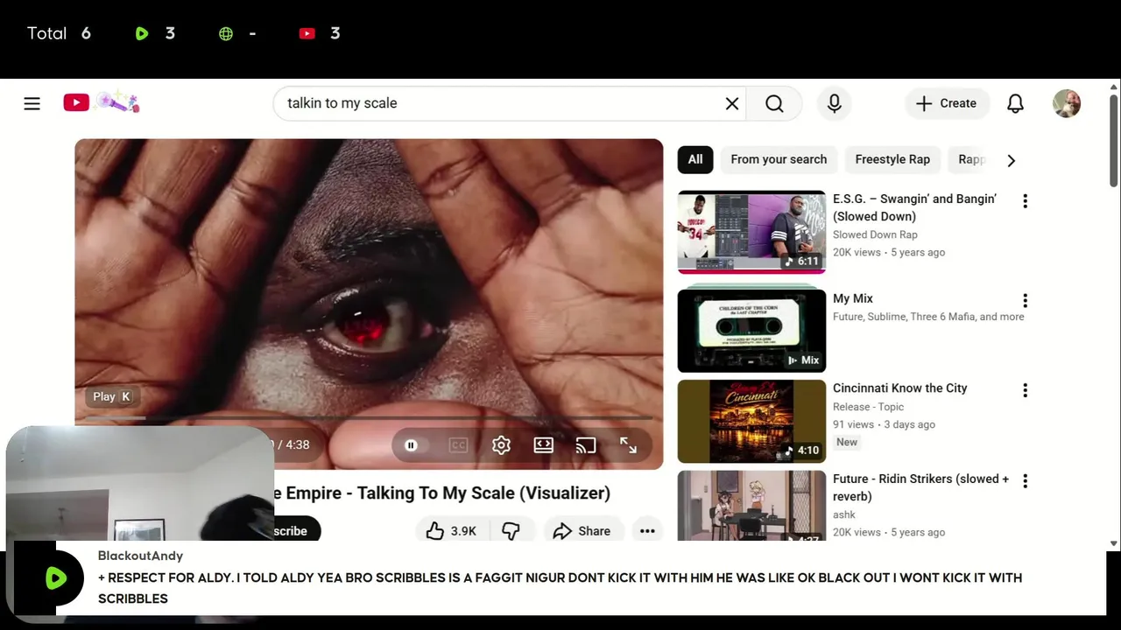Show more filter chips with the right chevron
Viewport: 1121px width, 630px height.
tap(1012, 160)
